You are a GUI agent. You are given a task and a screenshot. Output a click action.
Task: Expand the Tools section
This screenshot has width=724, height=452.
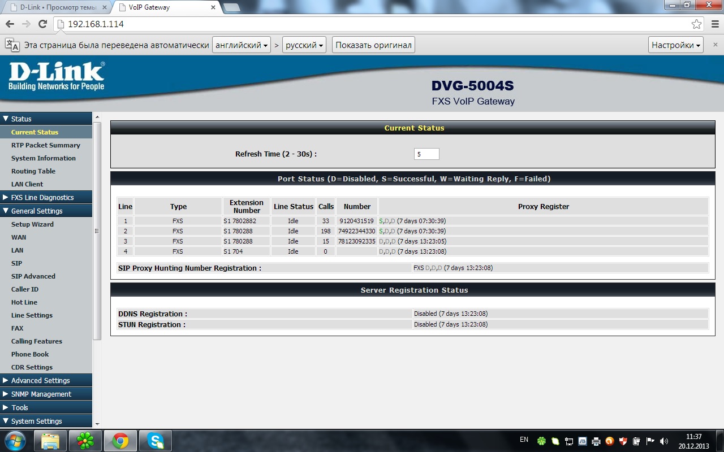tap(46, 407)
